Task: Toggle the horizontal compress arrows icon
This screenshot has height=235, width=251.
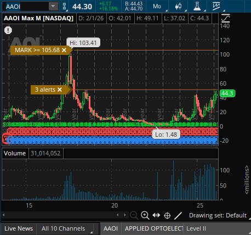Action: [x=156, y=215]
